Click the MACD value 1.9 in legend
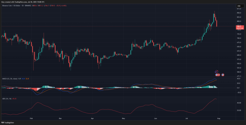Image resolution: width=246 pixels, height=125 pixels. pyautogui.click(x=19, y=79)
